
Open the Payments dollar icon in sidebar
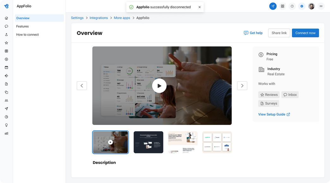tap(6, 59)
